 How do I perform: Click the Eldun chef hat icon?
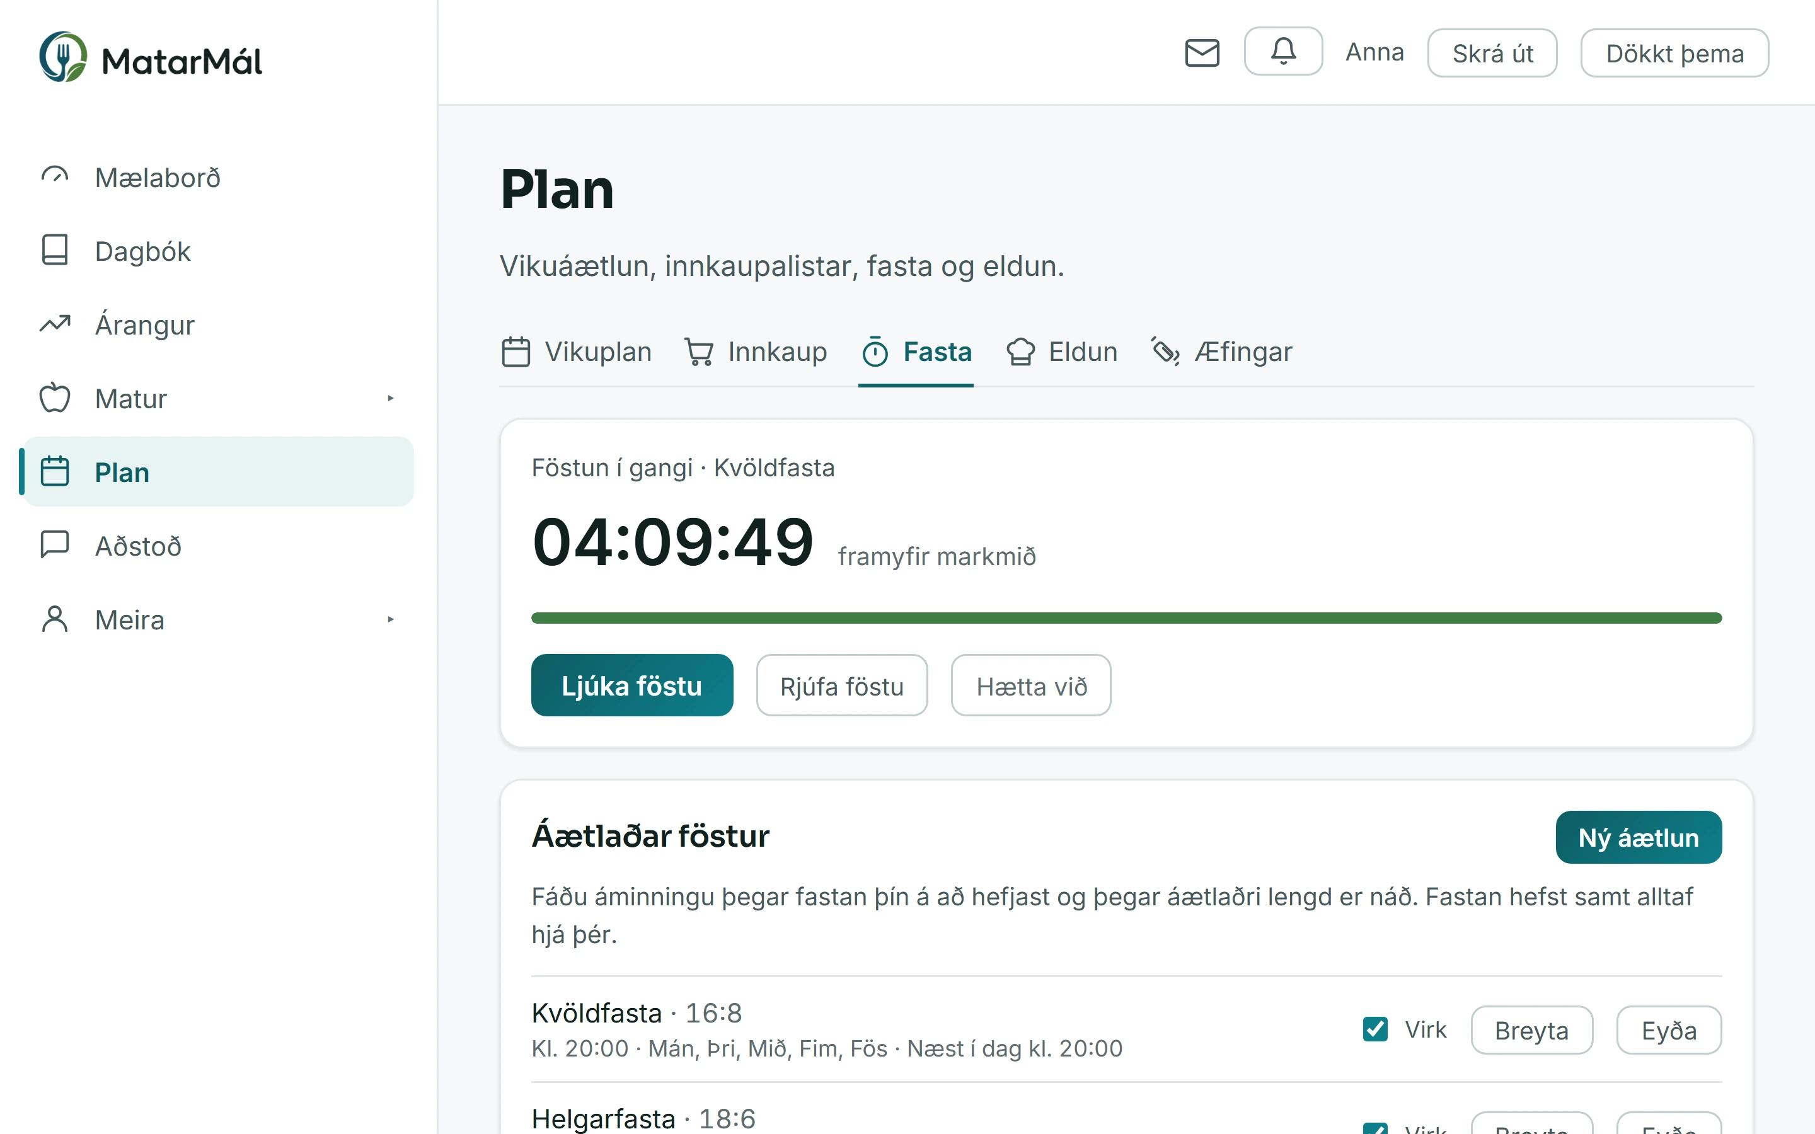[1021, 352]
